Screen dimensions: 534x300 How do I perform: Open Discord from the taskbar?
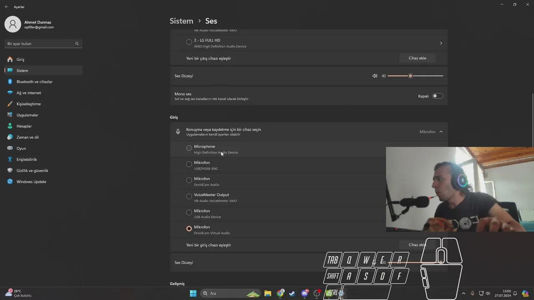click(x=305, y=293)
